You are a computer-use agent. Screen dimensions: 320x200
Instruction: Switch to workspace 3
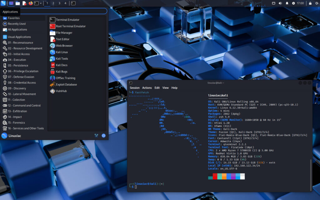(x=59, y=3)
